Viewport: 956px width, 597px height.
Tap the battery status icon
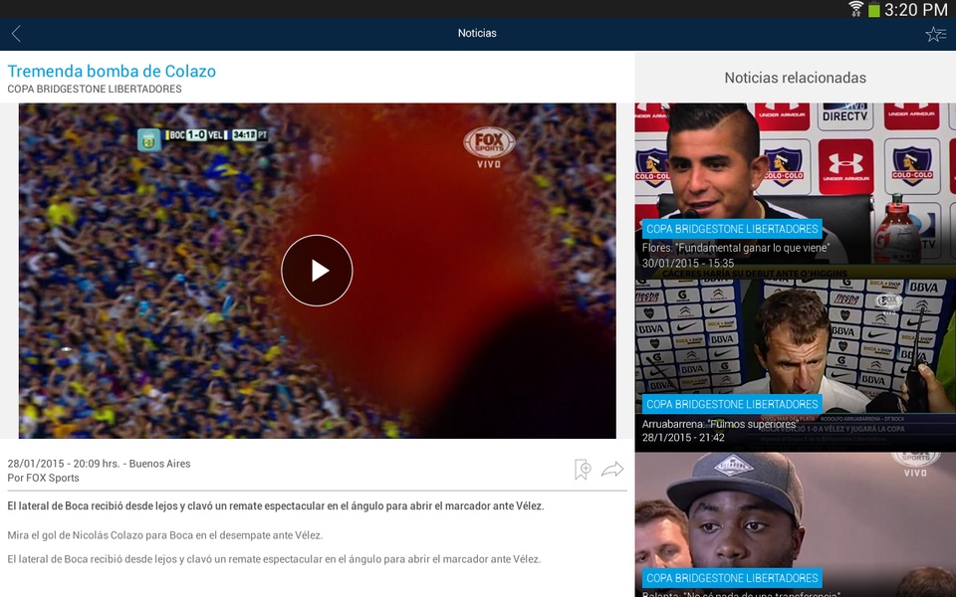point(873,10)
